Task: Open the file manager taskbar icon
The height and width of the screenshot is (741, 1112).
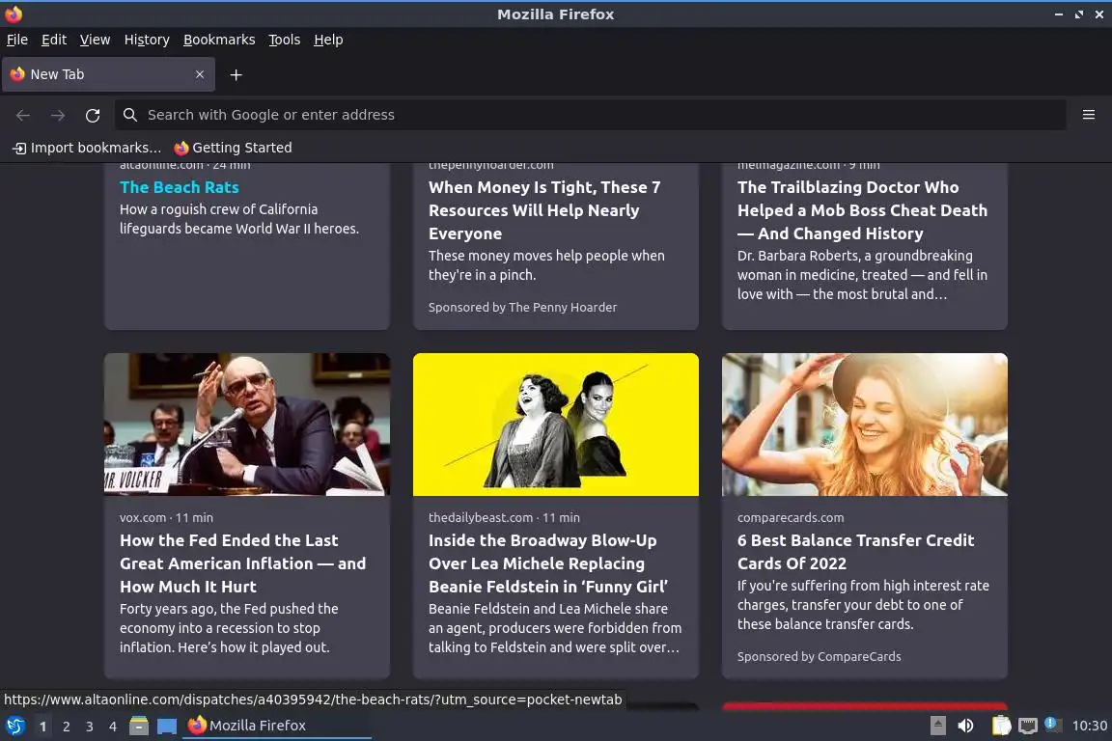Action: tap(139, 726)
